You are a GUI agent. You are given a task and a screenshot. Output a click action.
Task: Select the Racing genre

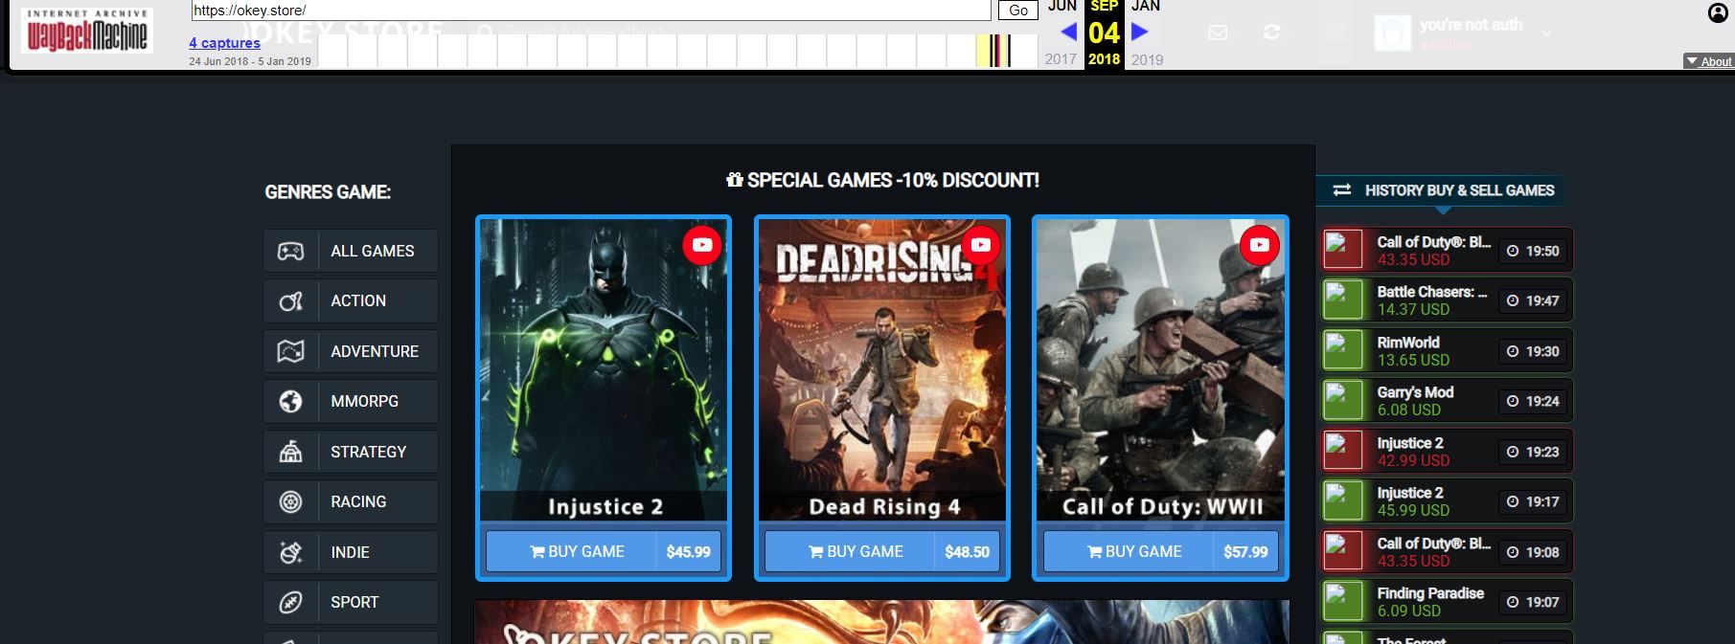click(351, 501)
